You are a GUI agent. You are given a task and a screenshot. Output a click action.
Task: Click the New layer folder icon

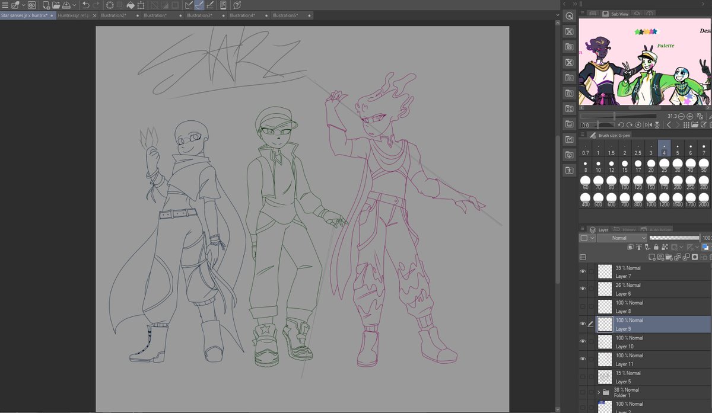[x=669, y=257]
